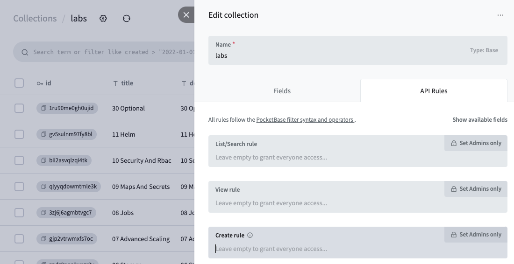Open the 10 Security And Rbac record title
The image size is (514, 264).
click(x=142, y=160)
